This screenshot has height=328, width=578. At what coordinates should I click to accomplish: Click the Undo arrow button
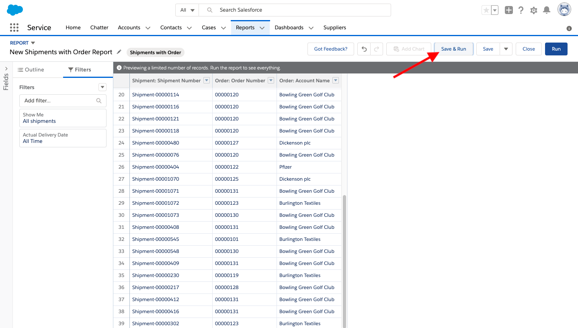click(x=364, y=49)
